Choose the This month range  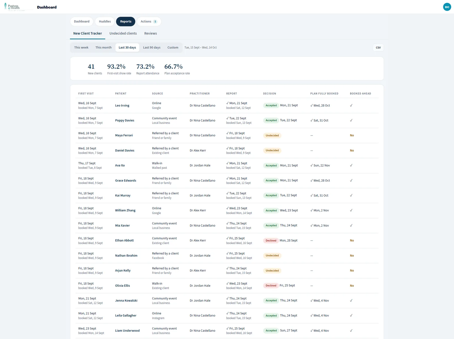coord(104,47)
